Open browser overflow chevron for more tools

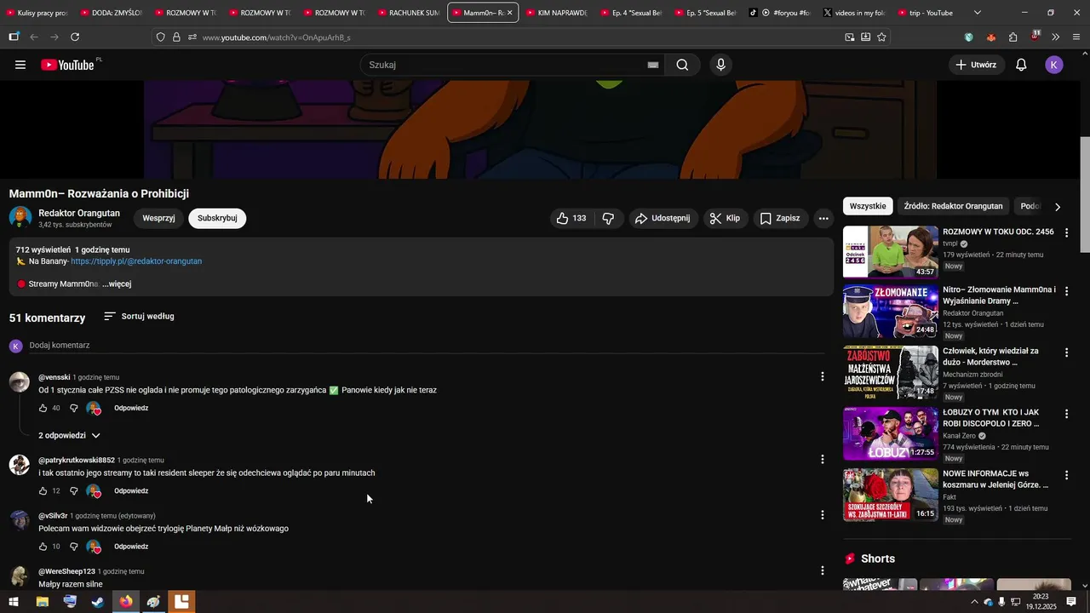[1056, 37]
